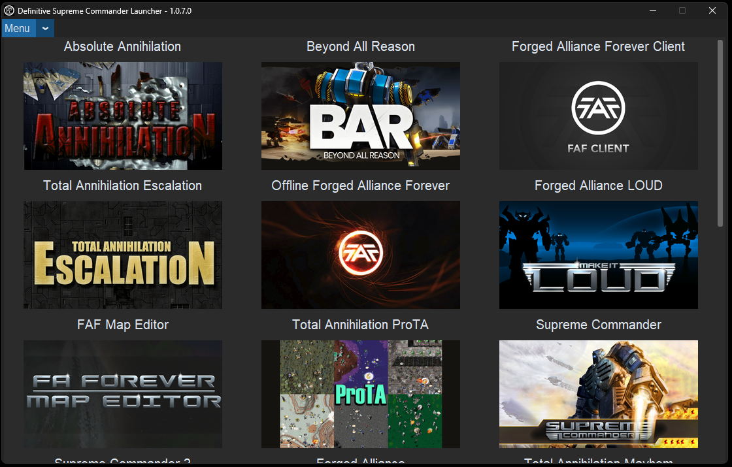
Task: Launch the ProTA mosaic thumbnail
Action: click(x=360, y=394)
